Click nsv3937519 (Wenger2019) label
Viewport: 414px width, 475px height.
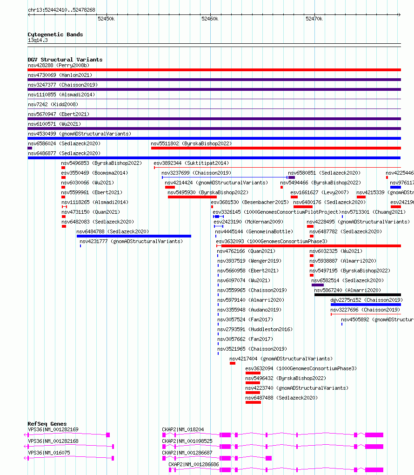249,261
